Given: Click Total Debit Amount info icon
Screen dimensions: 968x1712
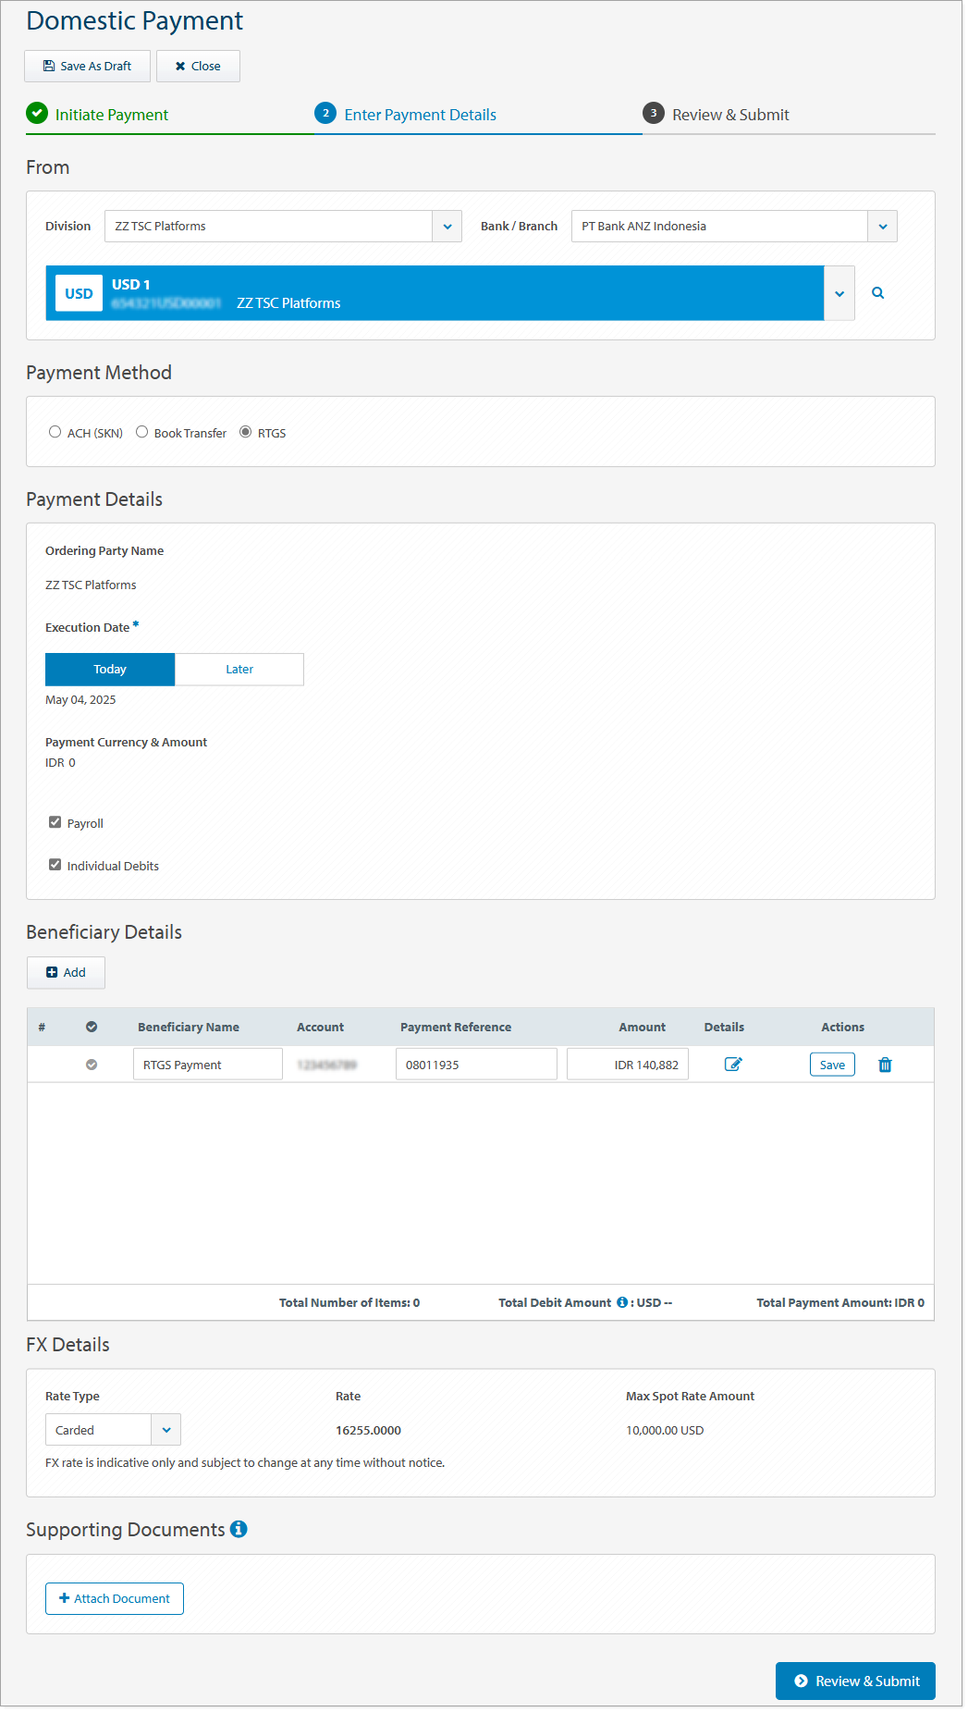Looking at the screenshot, I should [x=622, y=1302].
